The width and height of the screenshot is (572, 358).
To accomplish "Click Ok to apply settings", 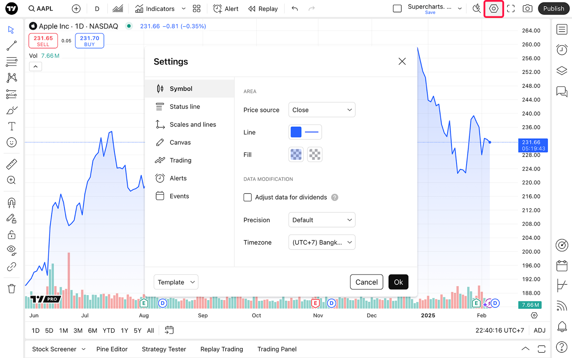I will tap(398, 282).
